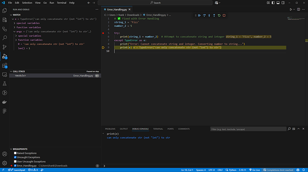Click the debug console filter field

coord(248,129)
